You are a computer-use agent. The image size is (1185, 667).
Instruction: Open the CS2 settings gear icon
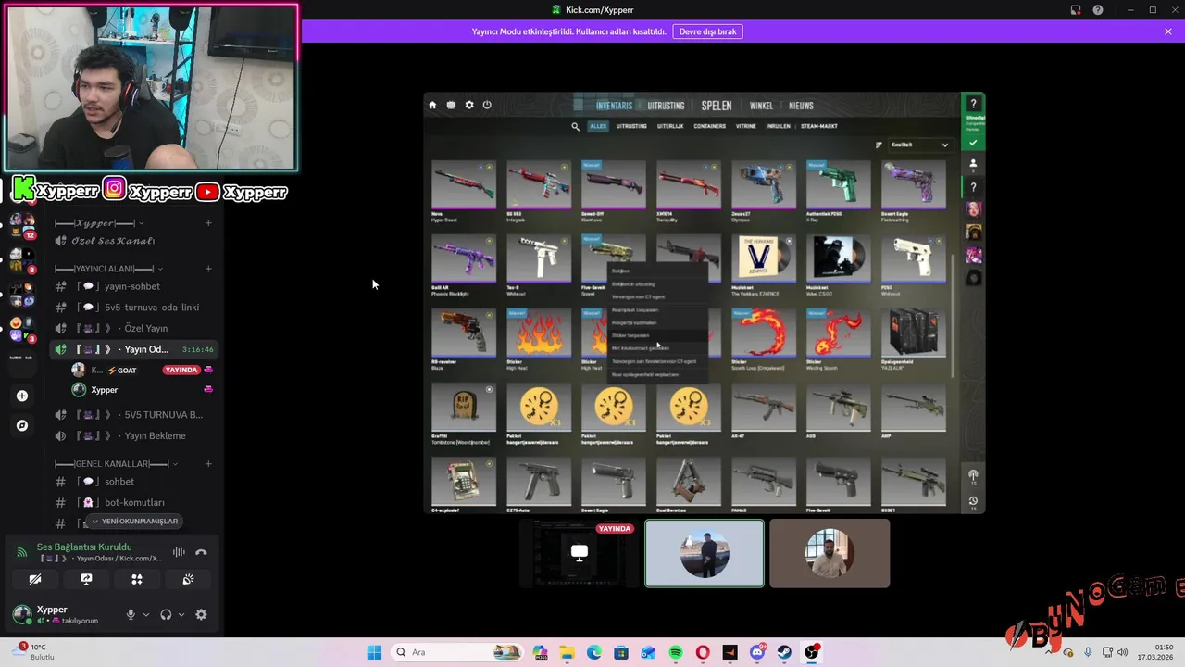(469, 105)
